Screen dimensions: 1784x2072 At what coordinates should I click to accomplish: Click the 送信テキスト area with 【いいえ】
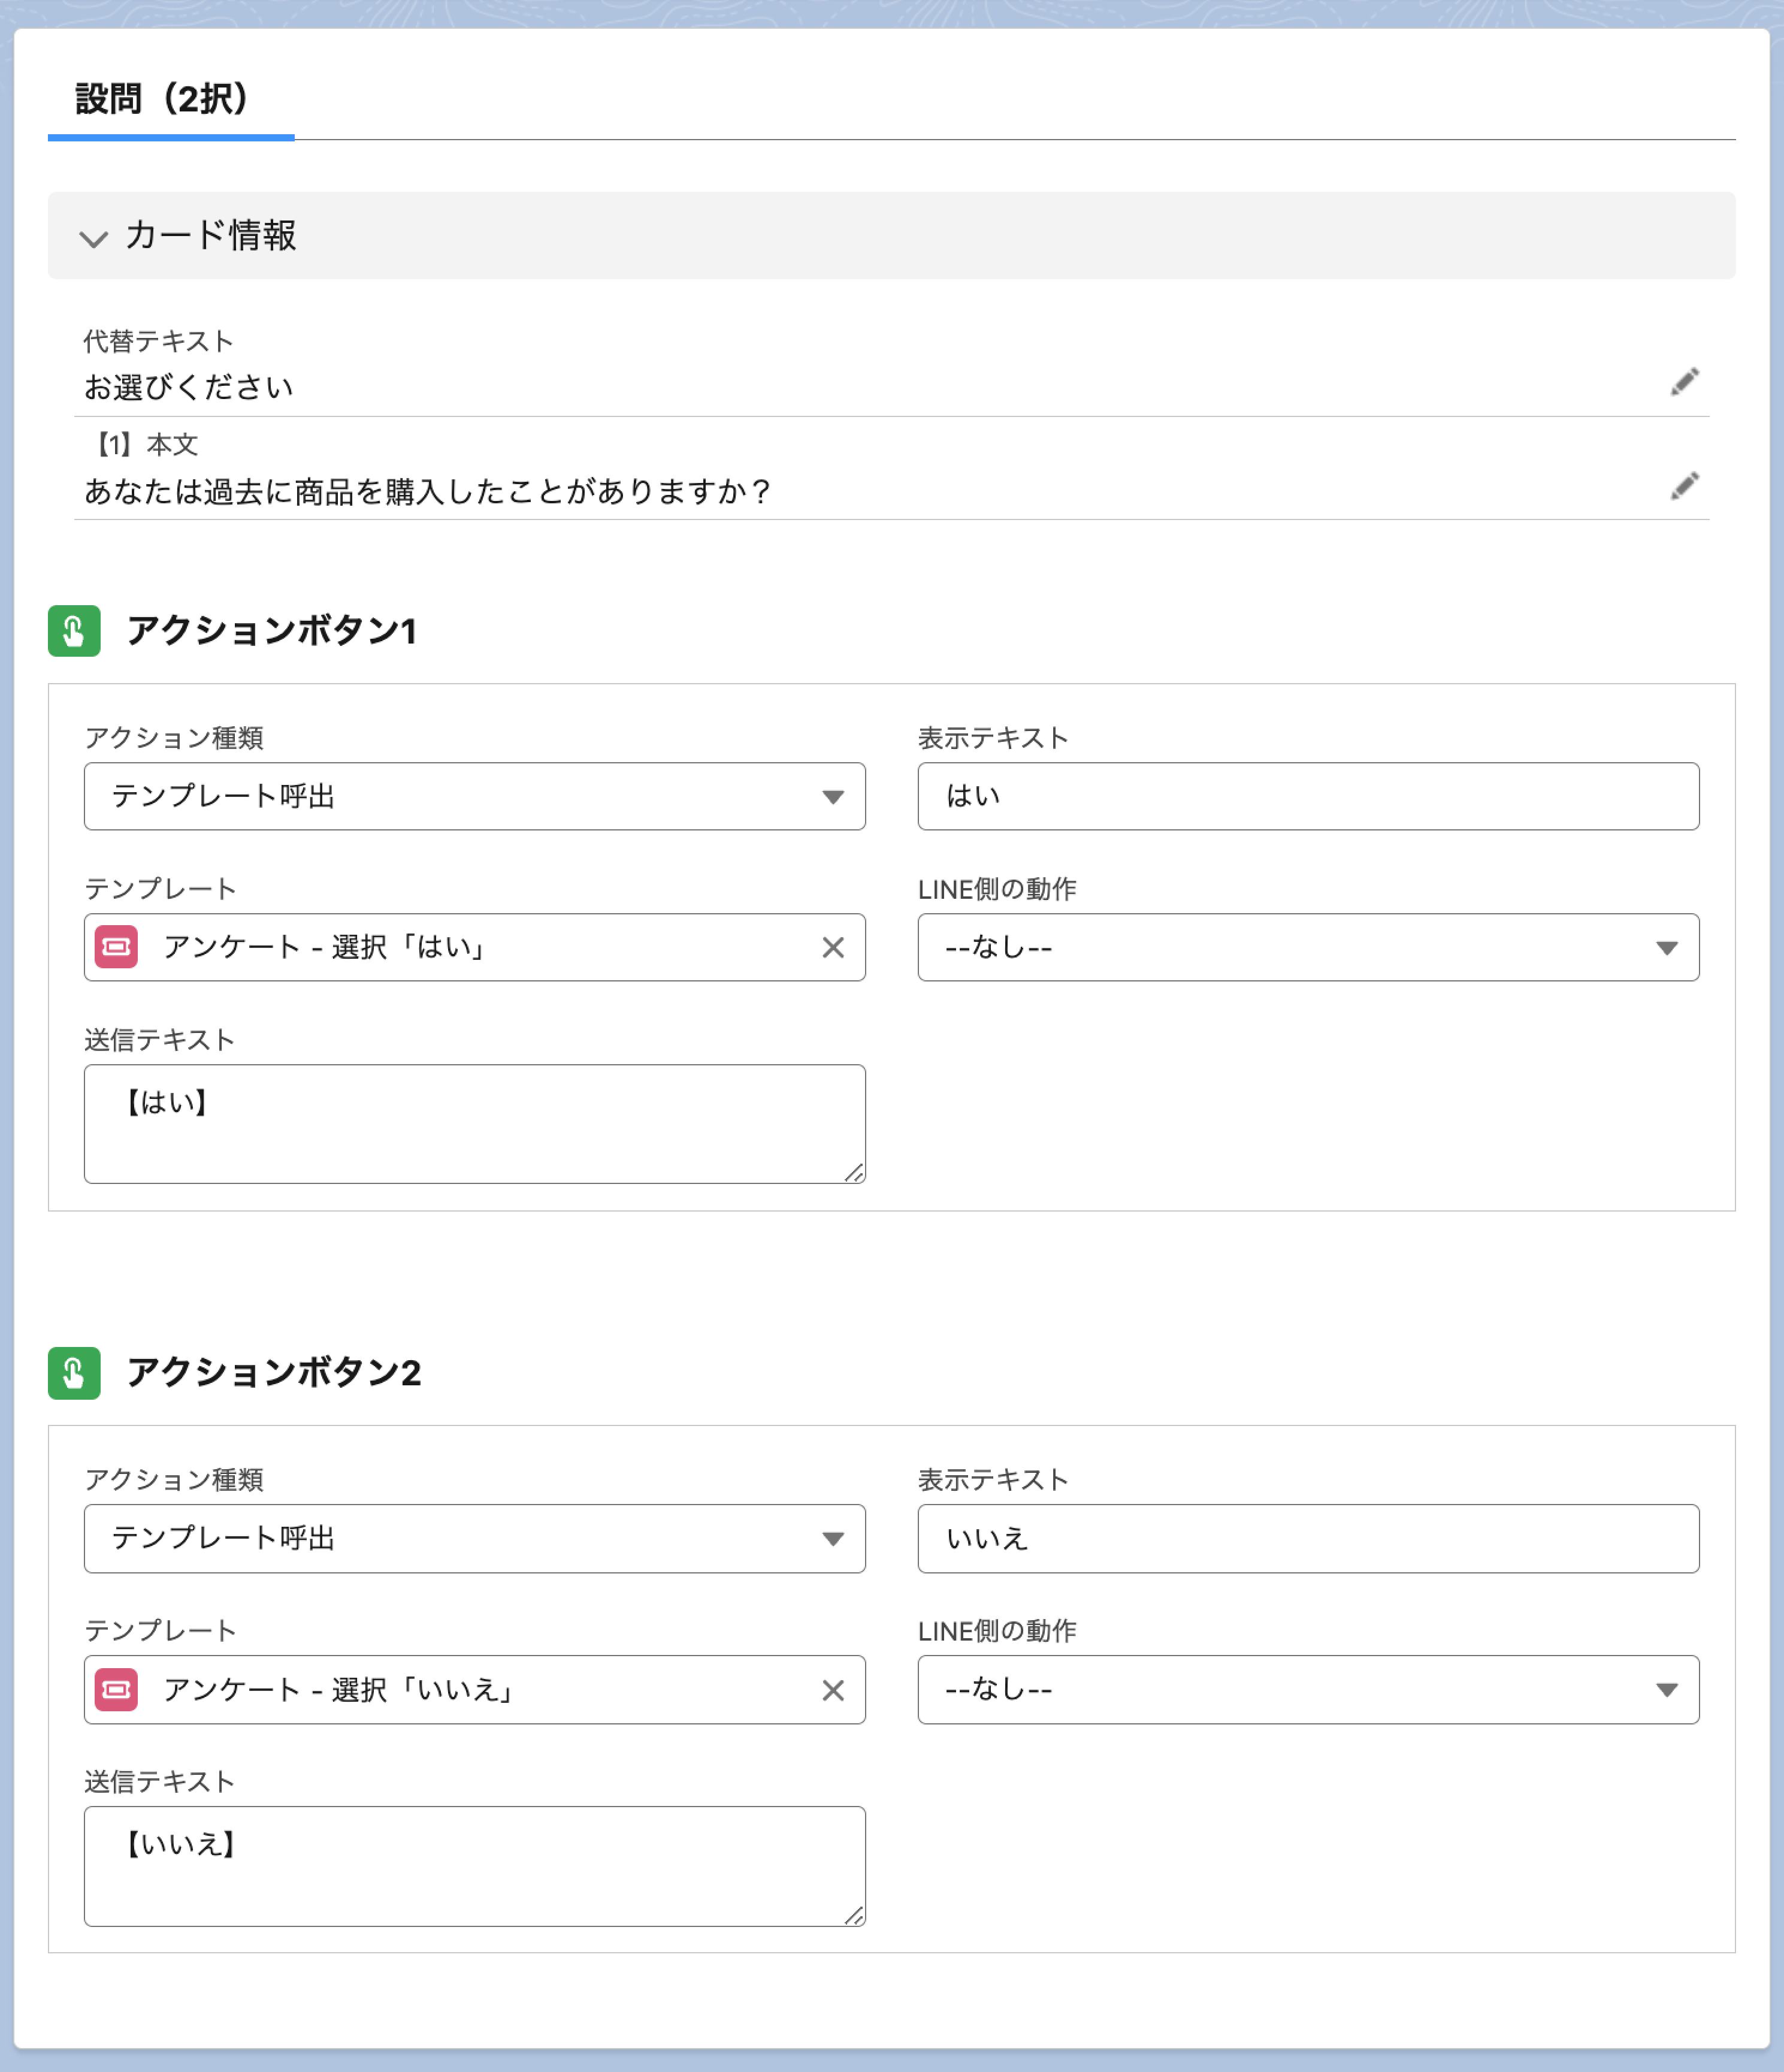point(474,1866)
